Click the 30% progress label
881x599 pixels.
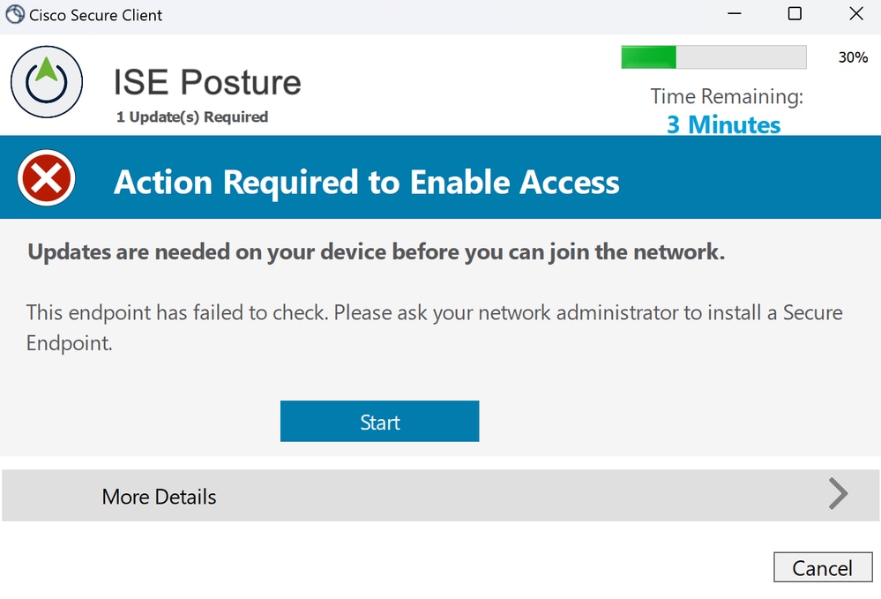click(853, 57)
